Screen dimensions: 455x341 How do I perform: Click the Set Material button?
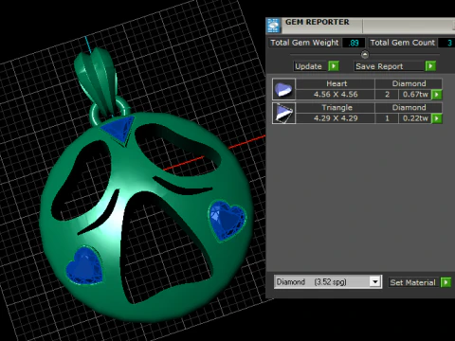click(x=414, y=282)
